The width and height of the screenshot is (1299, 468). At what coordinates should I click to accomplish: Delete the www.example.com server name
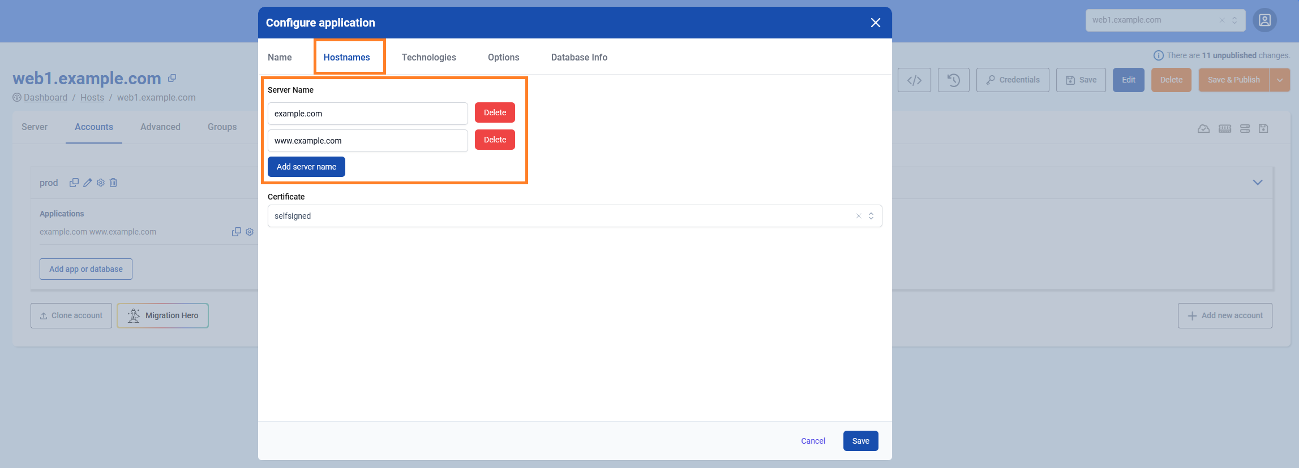point(495,140)
